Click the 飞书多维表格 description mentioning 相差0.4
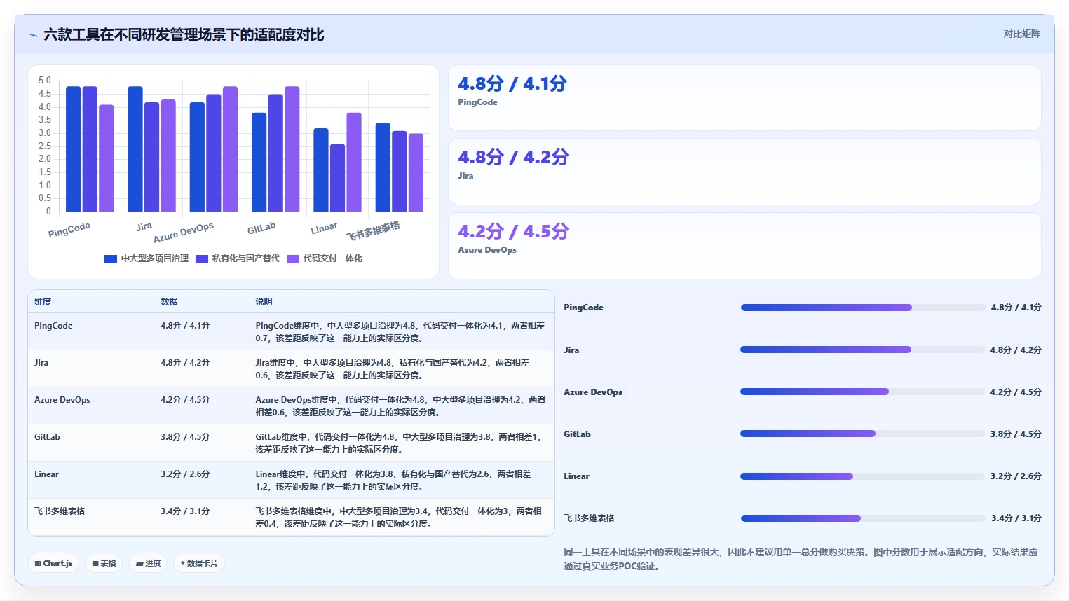Image resolution: width=1069 pixels, height=601 pixels. (x=398, y=518)
